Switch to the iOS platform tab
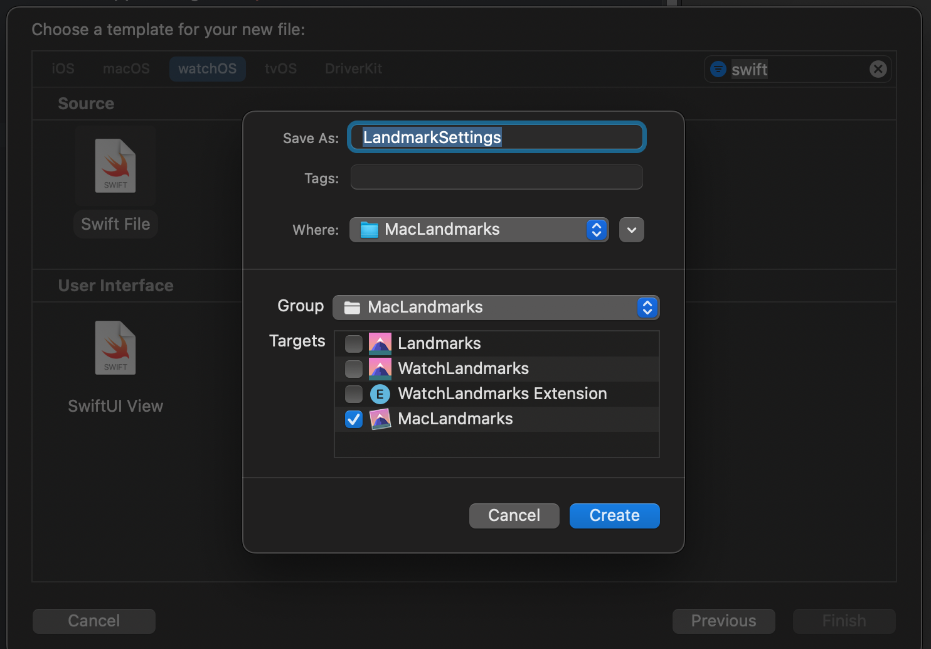Image resolution: width=931 pixels, height=649 pixels. pos(63,69)
